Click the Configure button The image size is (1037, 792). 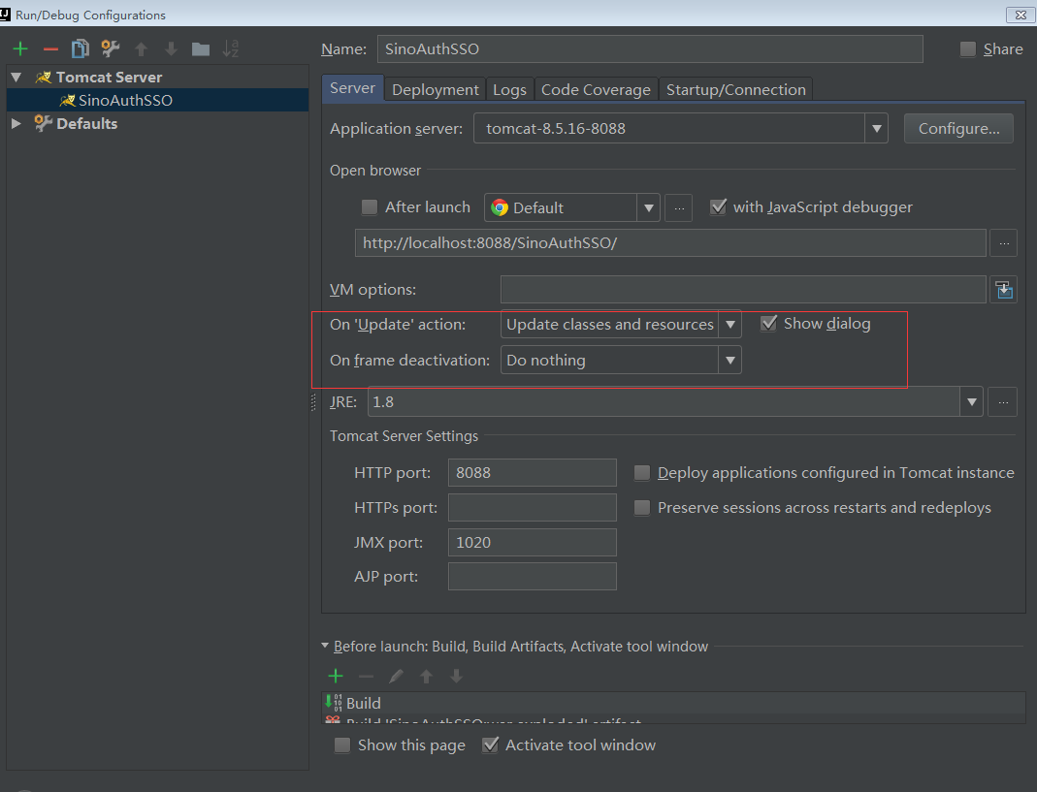[958, 128]
